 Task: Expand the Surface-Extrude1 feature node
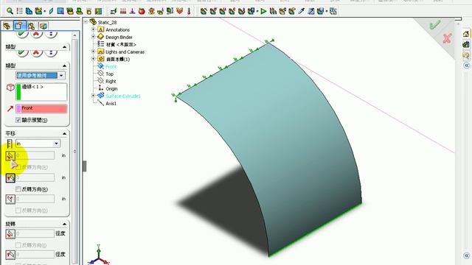coord(94,96)
